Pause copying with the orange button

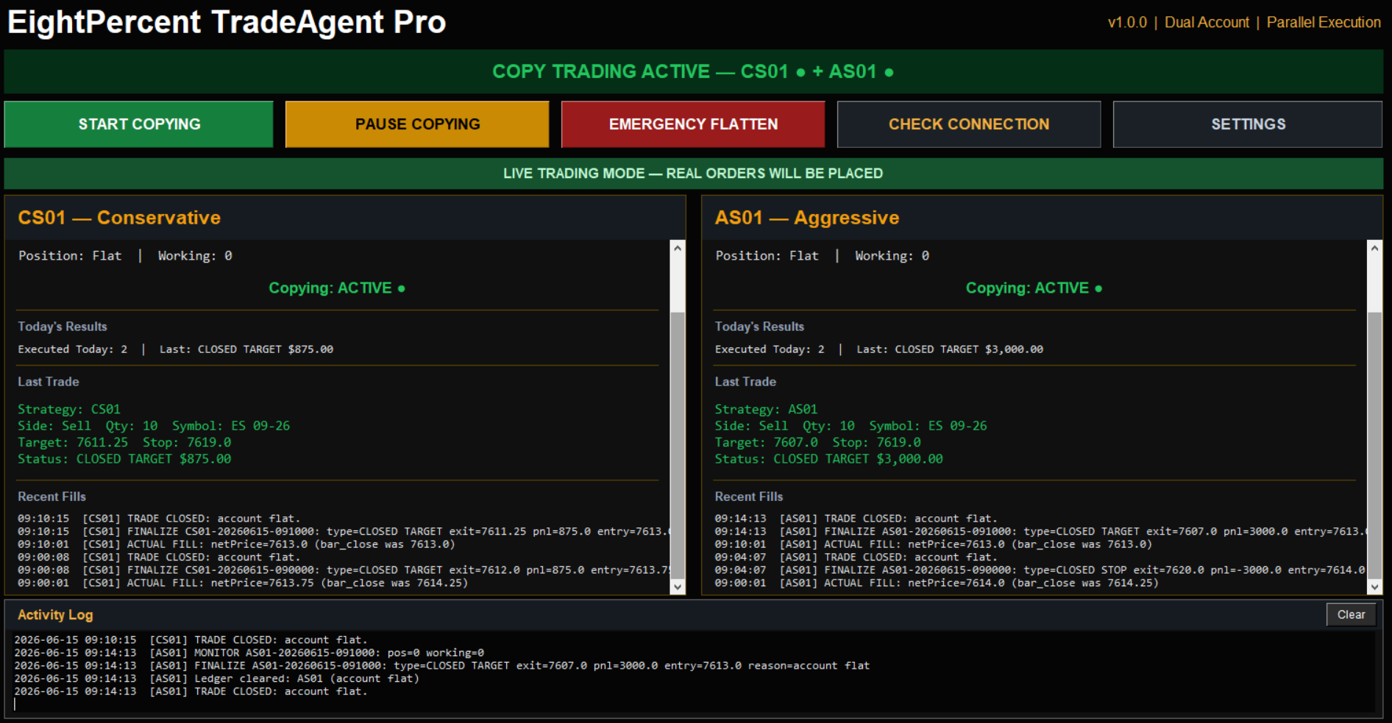417,124
